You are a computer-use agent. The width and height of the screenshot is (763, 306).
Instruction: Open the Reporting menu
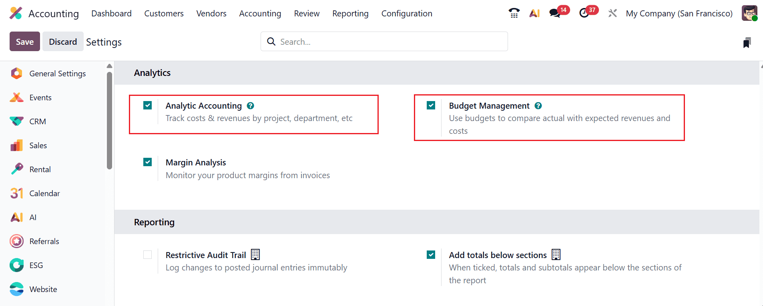coord(350,14)
